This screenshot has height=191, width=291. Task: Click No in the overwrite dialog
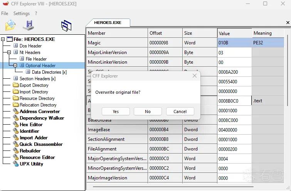[x=148, y=112]
